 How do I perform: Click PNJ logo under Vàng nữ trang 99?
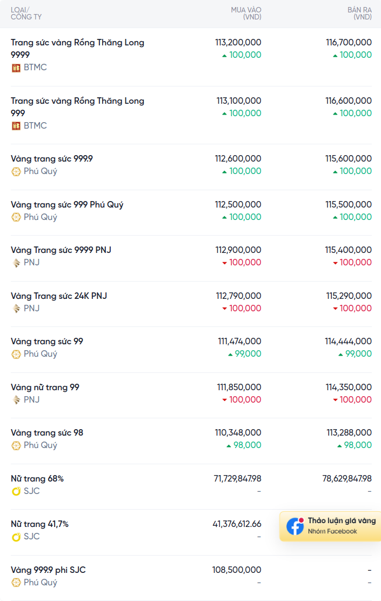tap(16, 400)
